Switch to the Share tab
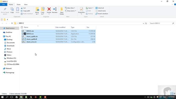Screen dimensions: 176x99 18,4
